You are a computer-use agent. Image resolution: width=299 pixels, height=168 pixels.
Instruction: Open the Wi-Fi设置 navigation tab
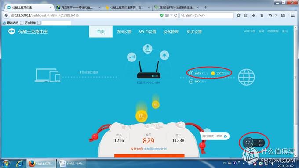[x=148, y=32]
